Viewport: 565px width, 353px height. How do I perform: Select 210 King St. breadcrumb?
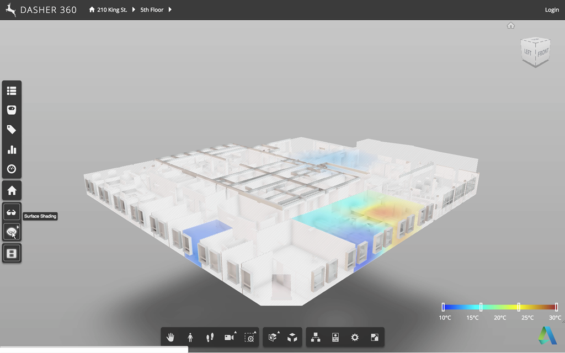pyautogui.click(x=111, y=10)
